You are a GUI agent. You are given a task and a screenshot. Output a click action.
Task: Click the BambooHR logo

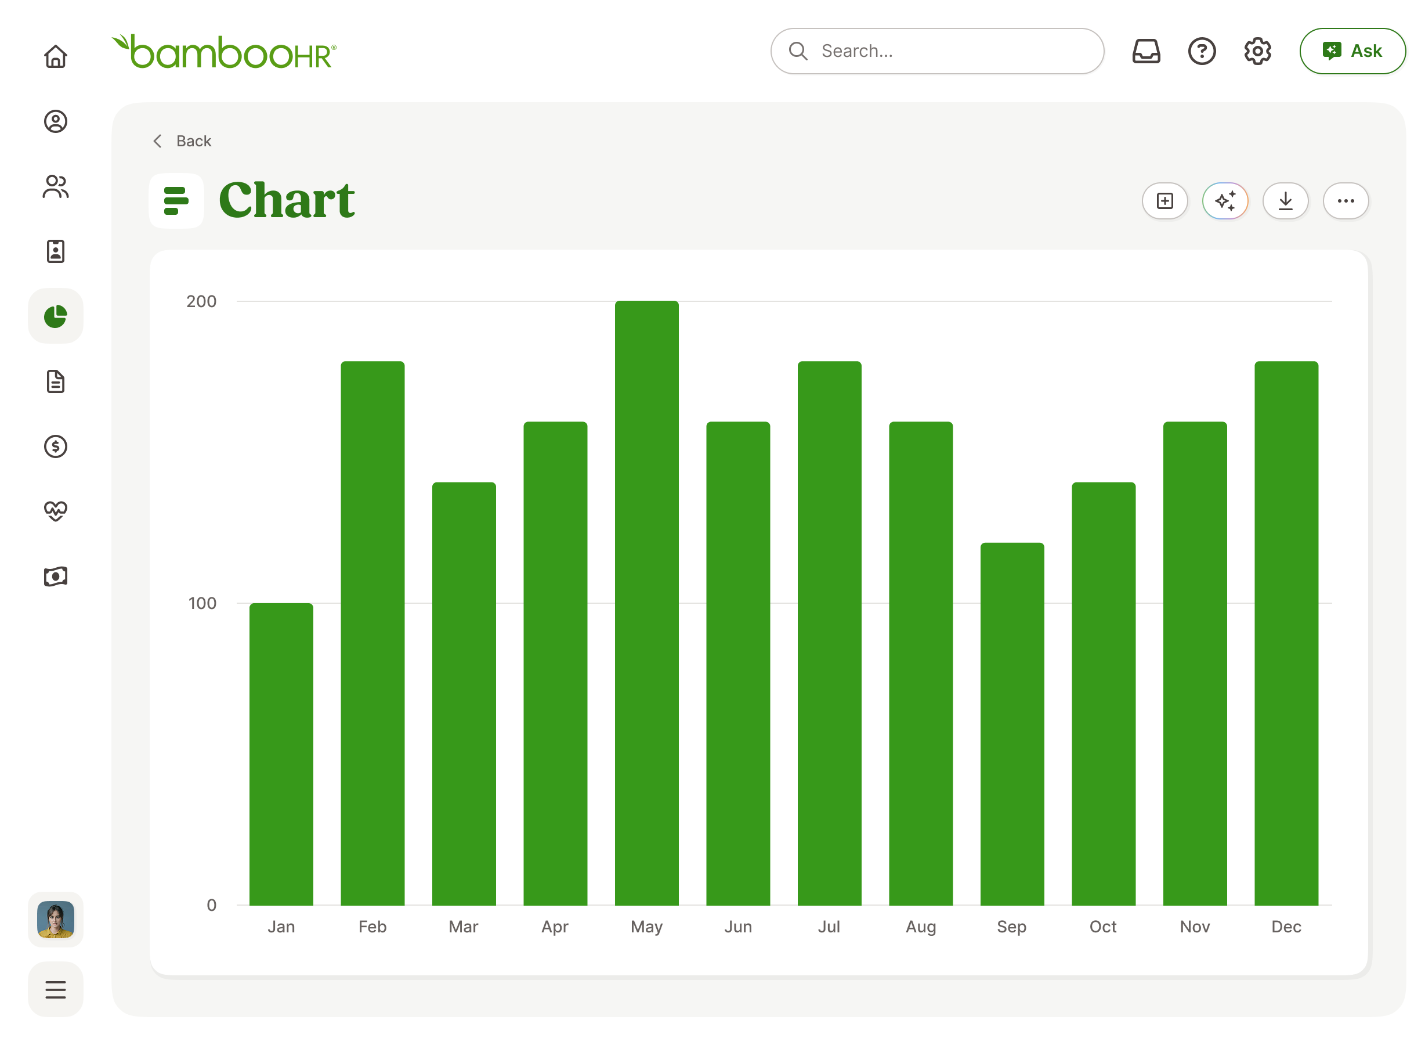[x=225, y=52]
